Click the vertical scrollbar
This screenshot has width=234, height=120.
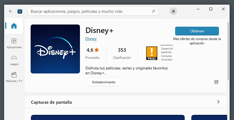[228, 51]
